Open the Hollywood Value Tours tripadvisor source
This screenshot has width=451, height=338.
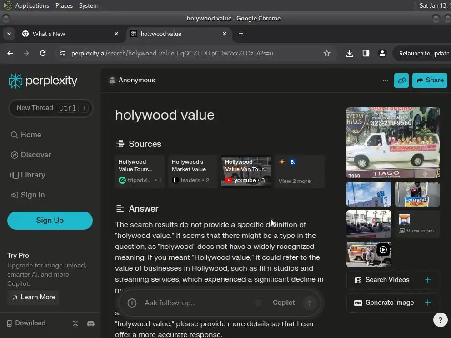pos(140,172)
